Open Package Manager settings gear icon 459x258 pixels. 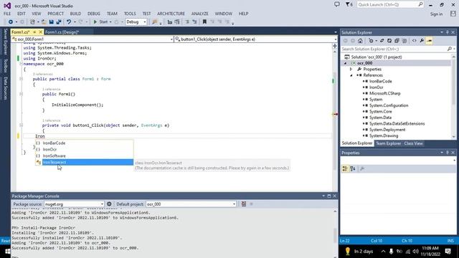[x=109, y=204]
